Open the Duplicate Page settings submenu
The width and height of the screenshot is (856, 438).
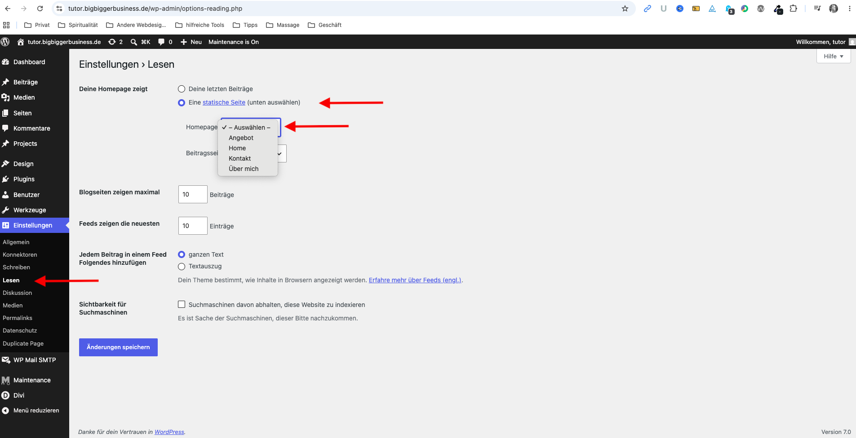coord(23,343)
